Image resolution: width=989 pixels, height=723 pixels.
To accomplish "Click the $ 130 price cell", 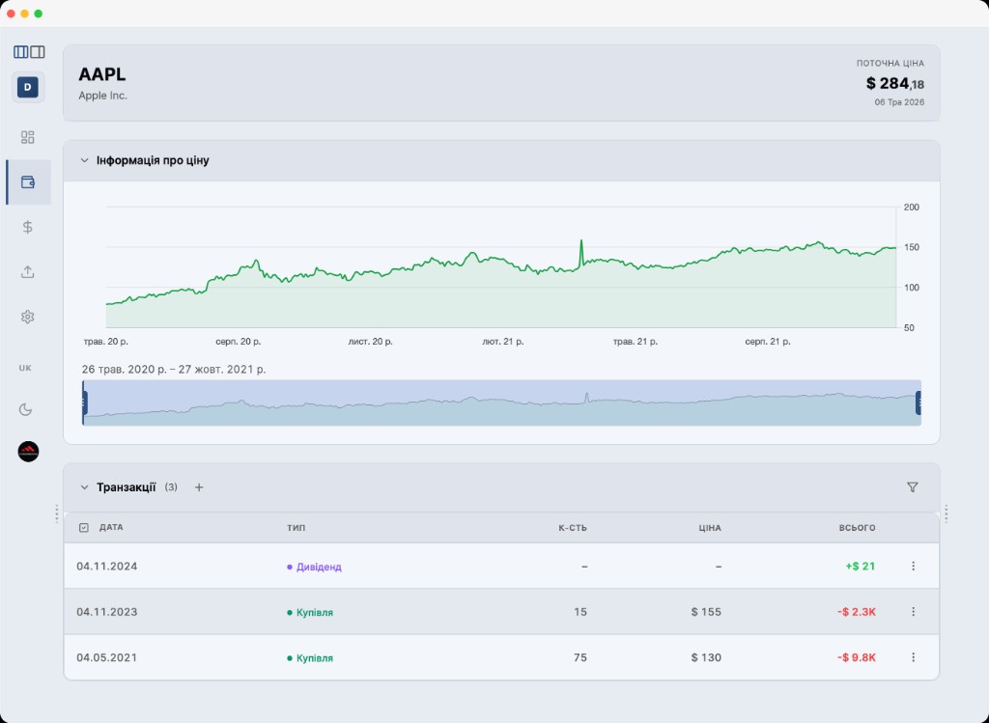I will [706, 657].
